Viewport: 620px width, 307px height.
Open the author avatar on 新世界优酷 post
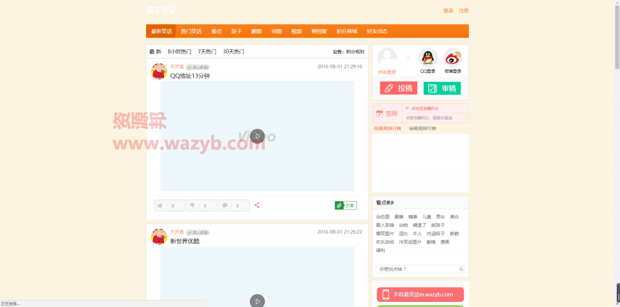(159, 237)
